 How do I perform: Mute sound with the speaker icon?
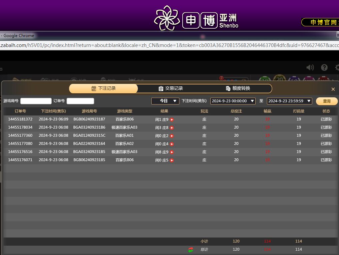(x=310, y=68)
